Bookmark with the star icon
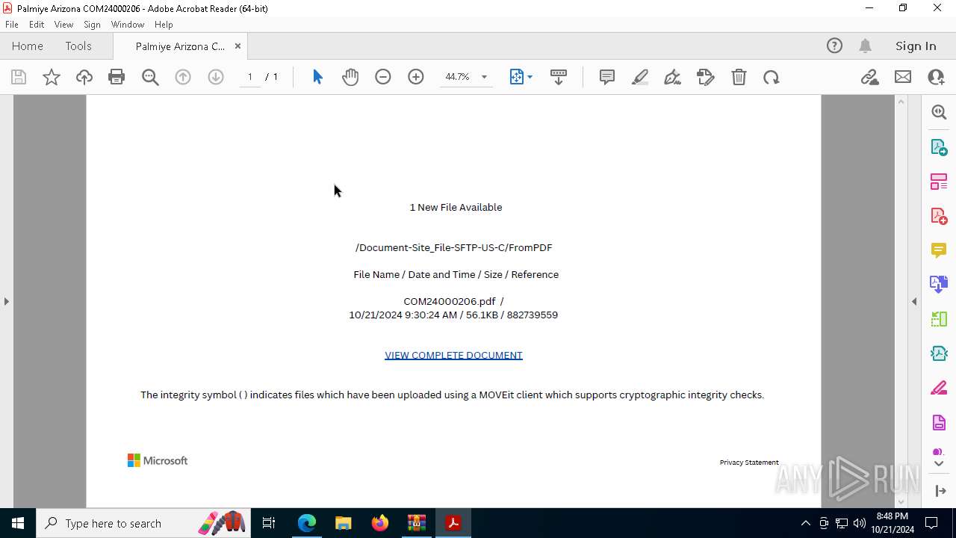The image size is (956, 538). pos(52,77)
